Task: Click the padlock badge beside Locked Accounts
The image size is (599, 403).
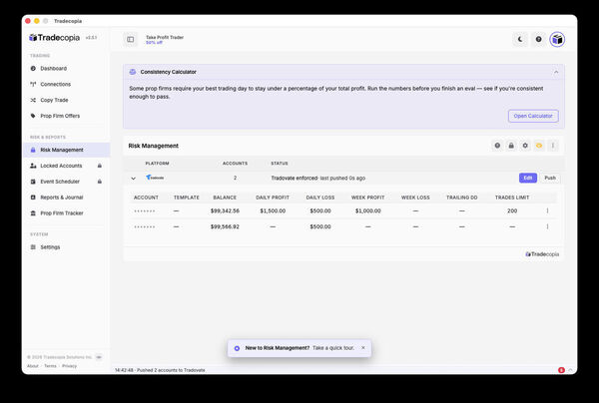Action: 99,166
